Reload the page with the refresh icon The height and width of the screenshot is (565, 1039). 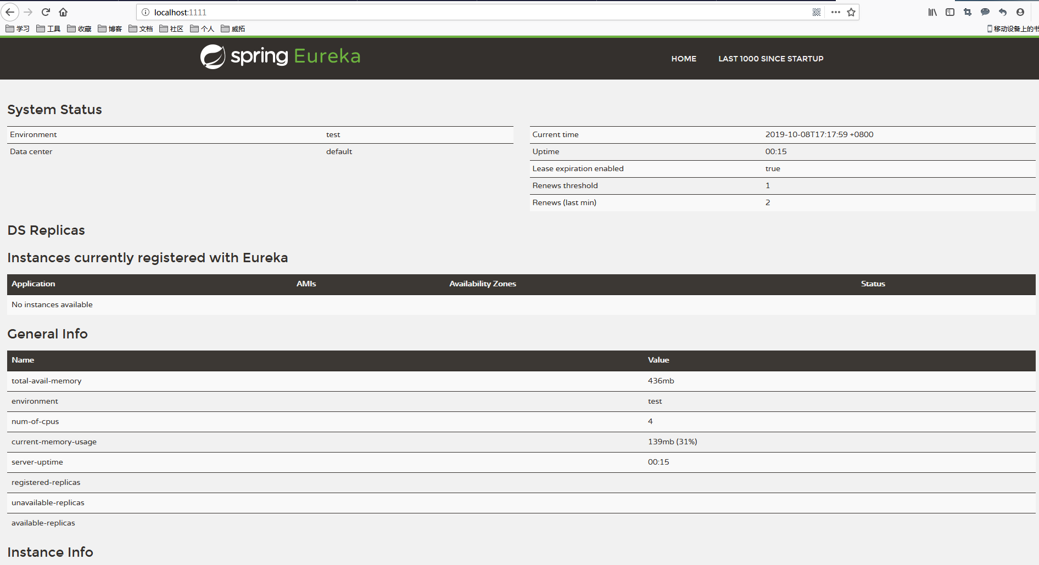46,12
